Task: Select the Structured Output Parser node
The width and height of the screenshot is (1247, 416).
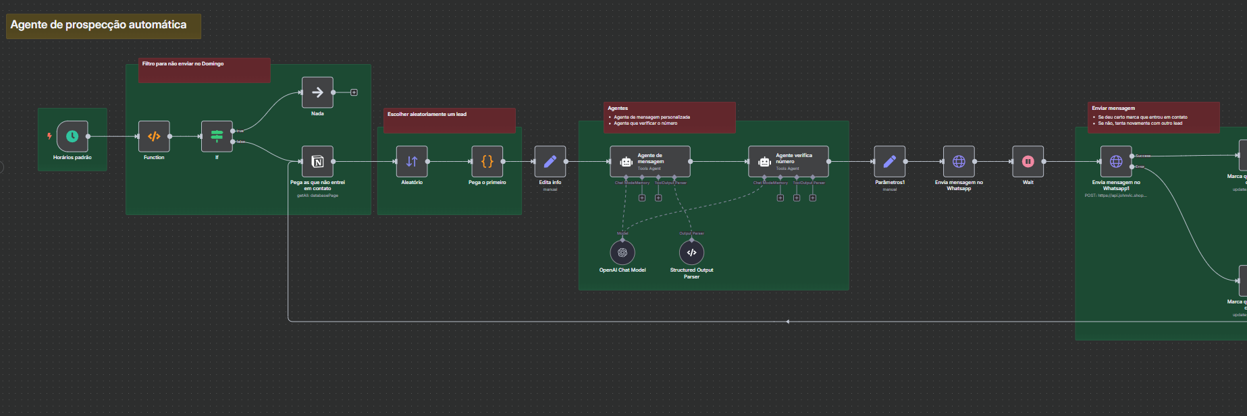Action: pyautogui.click(x=691, y=252)
